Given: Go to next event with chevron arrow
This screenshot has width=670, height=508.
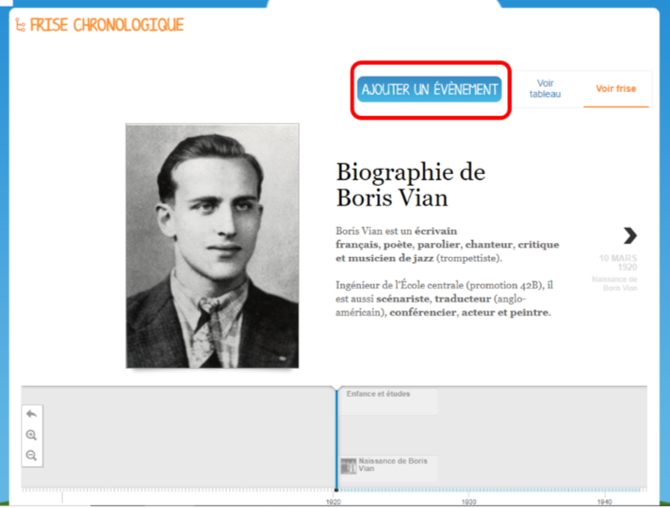Looking at the screenshot, I should point(630,236).
